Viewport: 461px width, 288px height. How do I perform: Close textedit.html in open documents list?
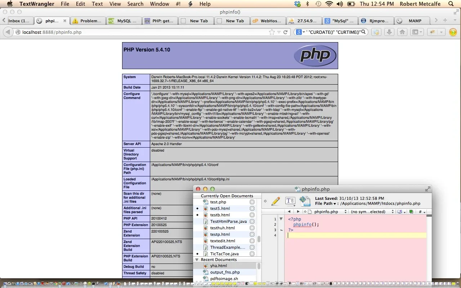point(252,241)
